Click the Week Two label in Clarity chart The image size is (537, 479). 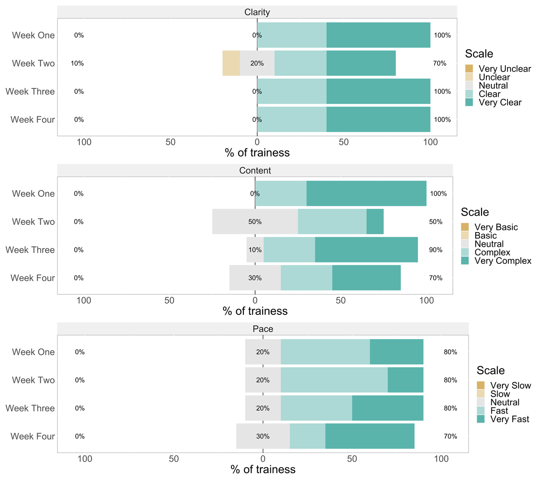33,64
